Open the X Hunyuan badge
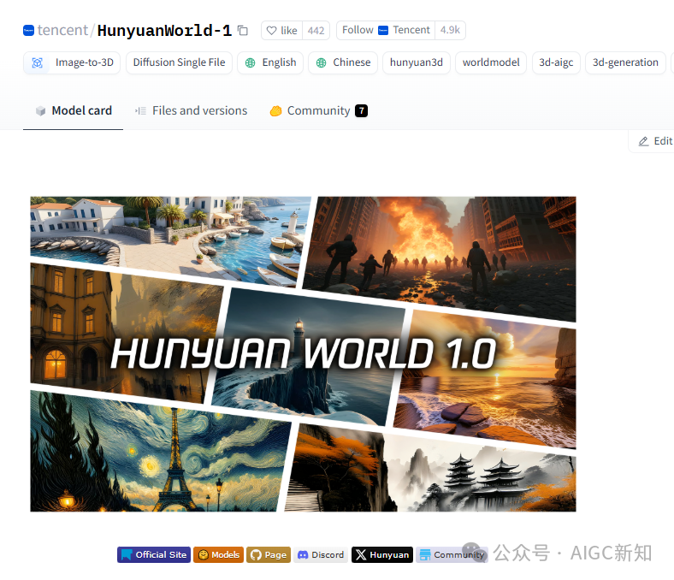Viewport: 674px width, 580px height. (x=382, y=555)
